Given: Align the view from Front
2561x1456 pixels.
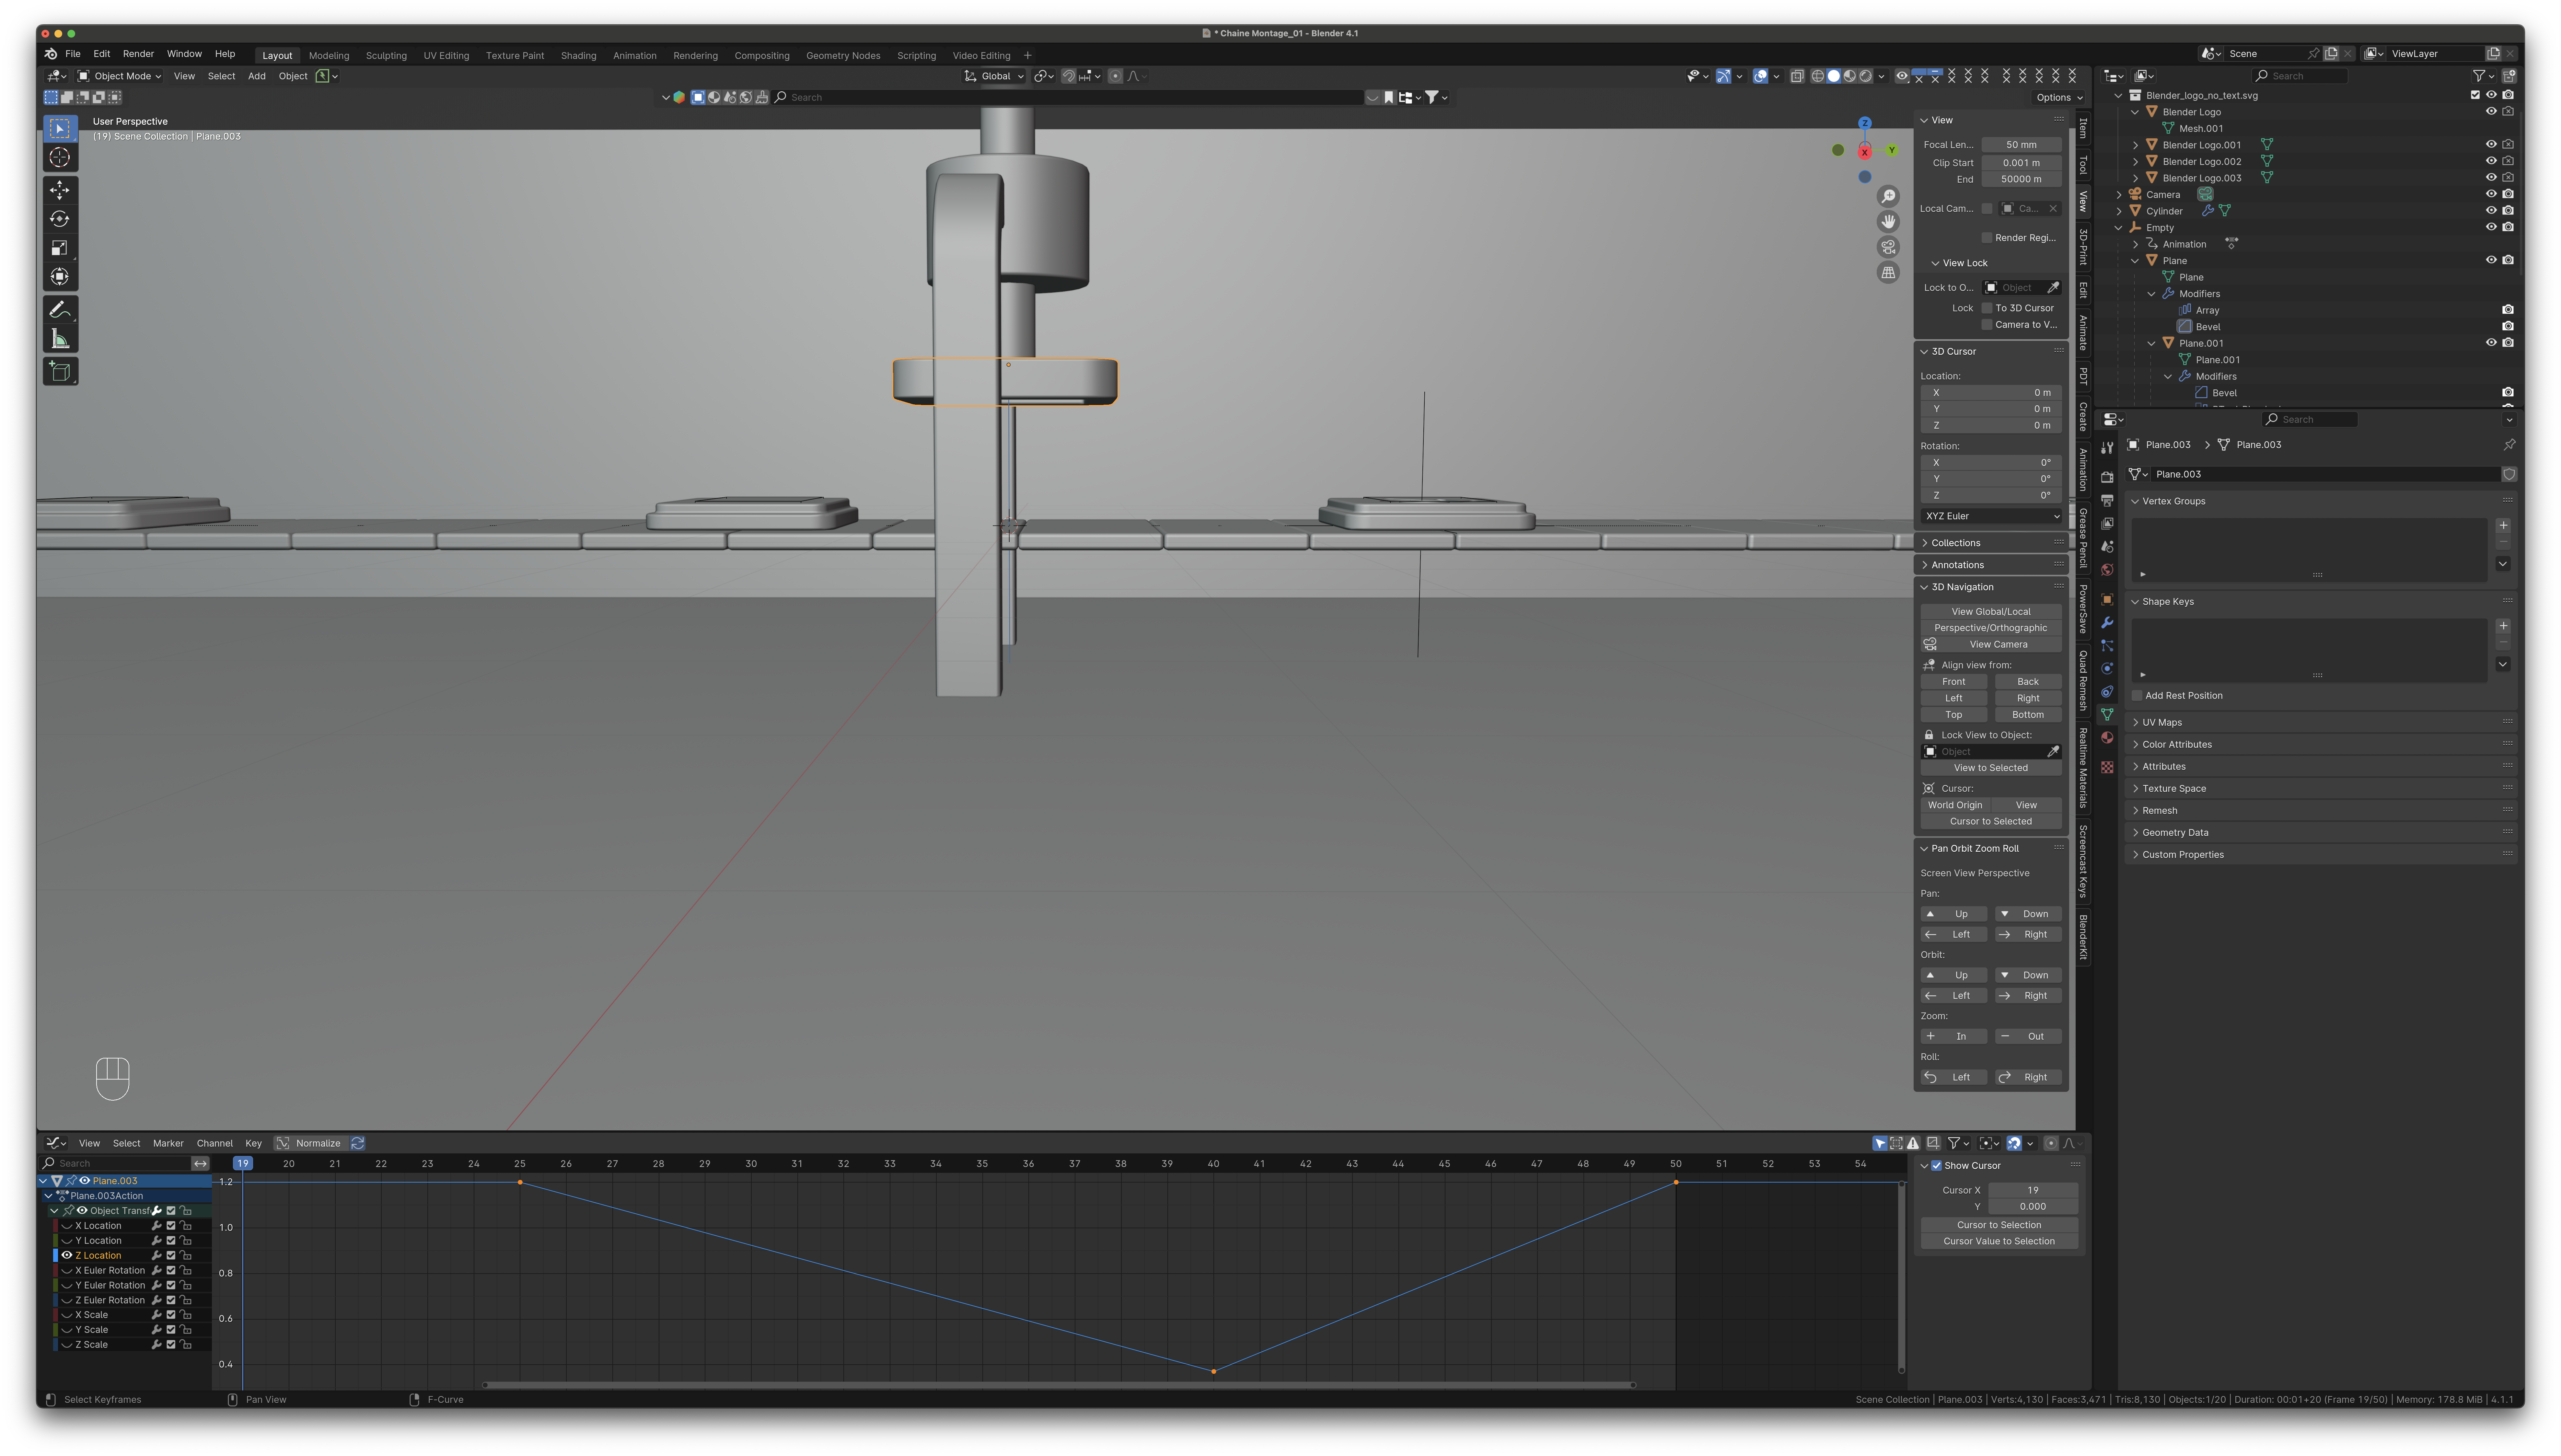Looking at the screenshot, I should [1953, 682].
